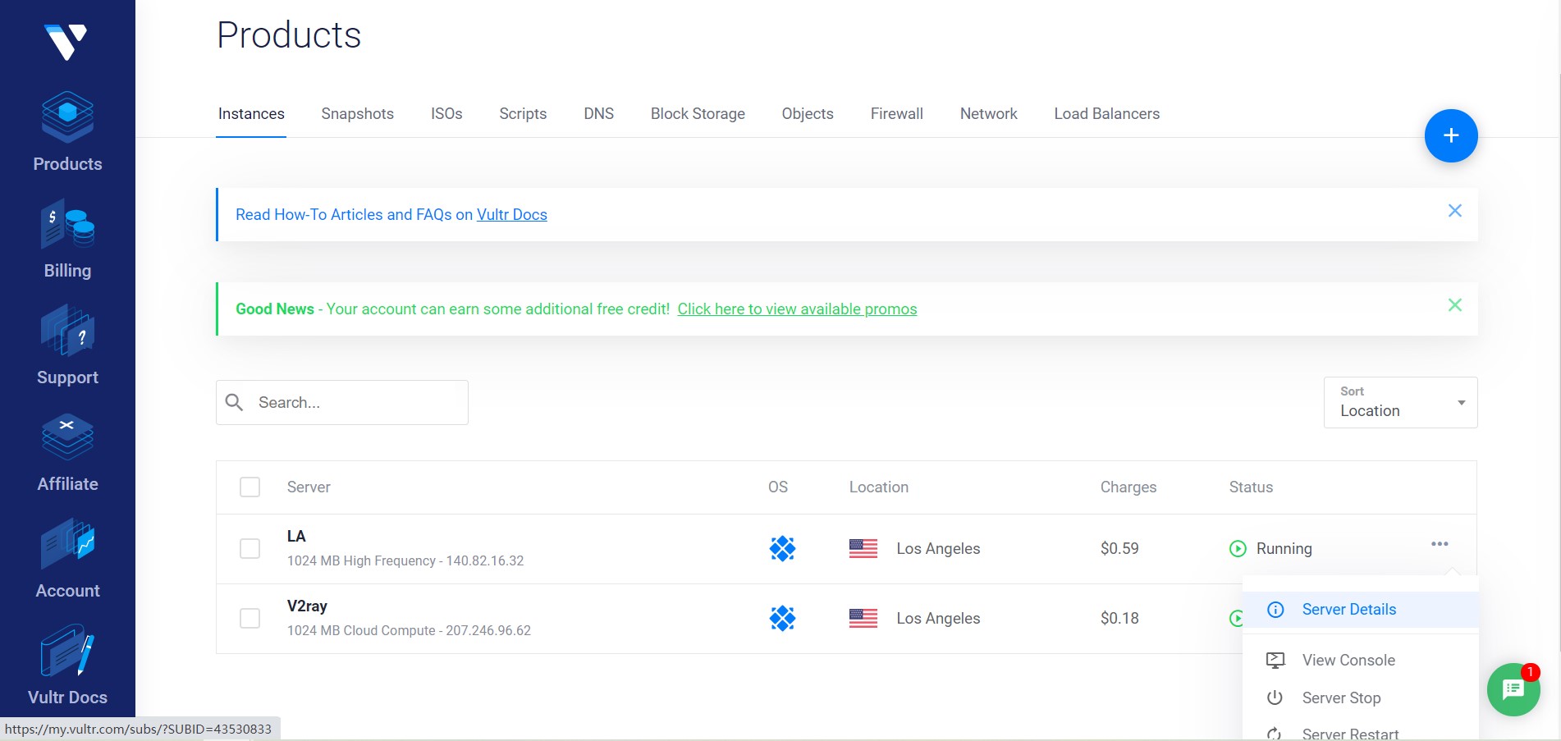The height and width of the screenshot is (741, 1561).
Task: Click the Running status text for LA
Action: click(1284, 548)
